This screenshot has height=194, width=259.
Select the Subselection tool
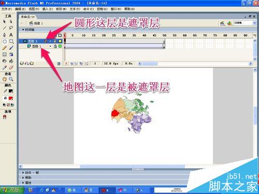(11, 22)
